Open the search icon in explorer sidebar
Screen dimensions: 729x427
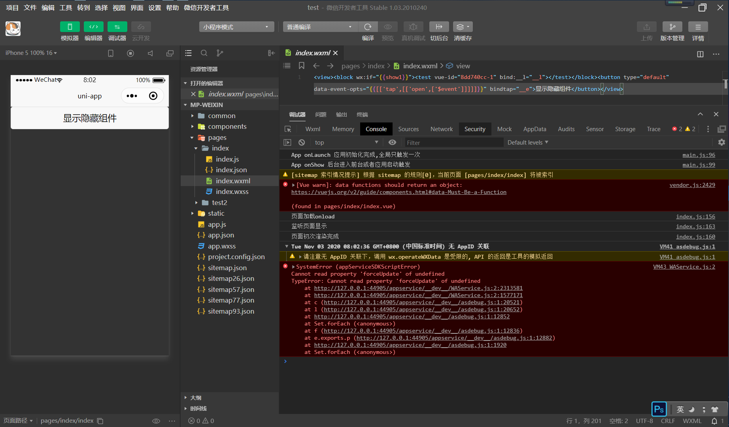pos(204,53)
